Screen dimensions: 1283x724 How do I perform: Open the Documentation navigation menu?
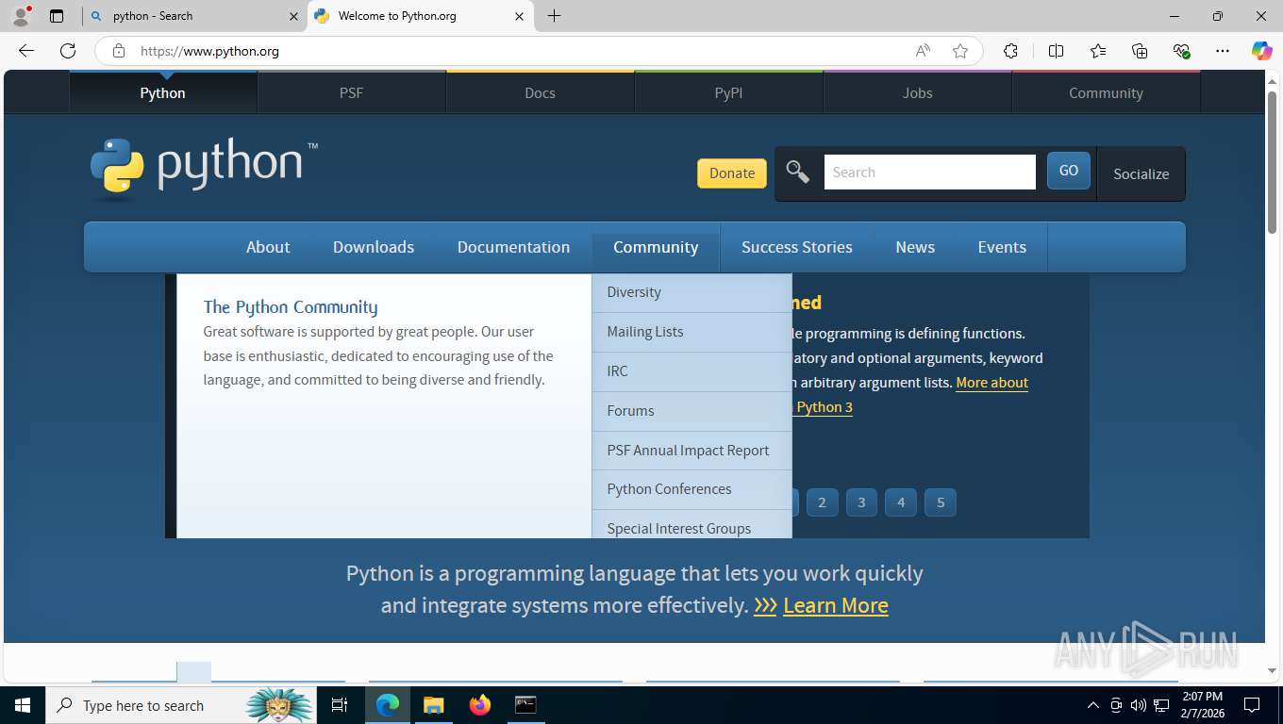coord(513,247)
